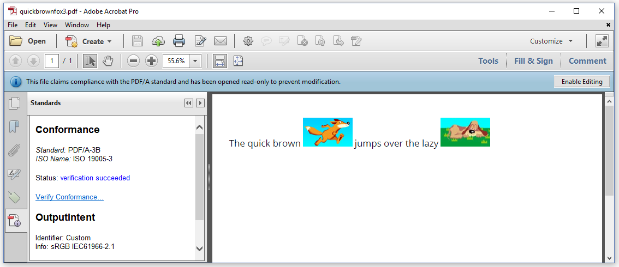Viewport: 619px width, 267px height.
Task: Click the 55.6% zoom value field
Action: pos(176,60)
